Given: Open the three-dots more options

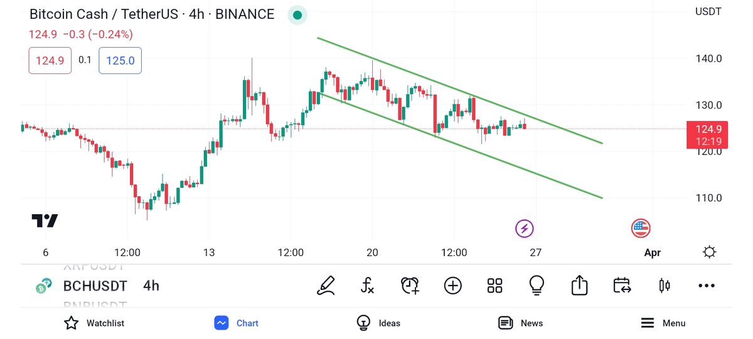Looking at the screenshot, I should [x=707, y=286].
